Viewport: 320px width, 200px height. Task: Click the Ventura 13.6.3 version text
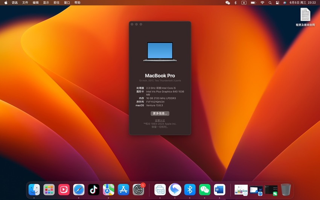pyautogui.click(x=154, y=105)
